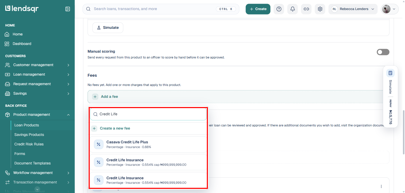Screen dimensions: 405x193
Task: Open Loan Products submenu item
Action: pos(27,125)
